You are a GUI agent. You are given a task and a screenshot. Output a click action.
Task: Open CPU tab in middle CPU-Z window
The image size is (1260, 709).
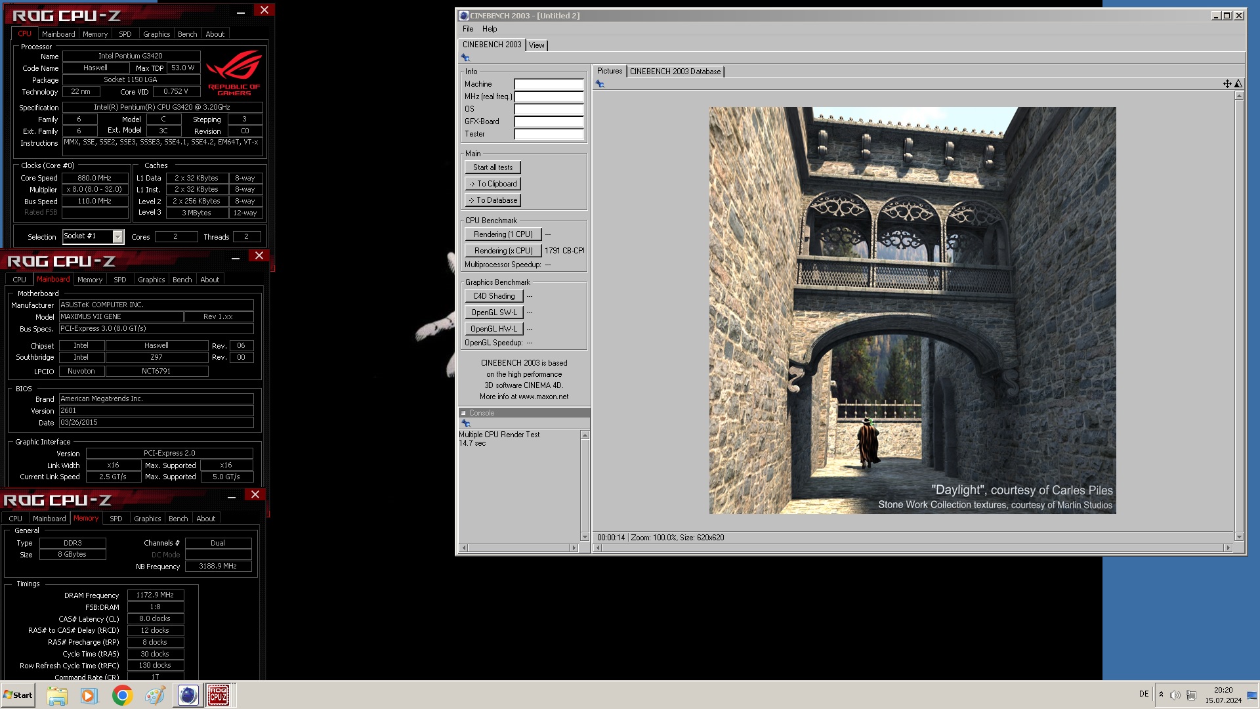coord(20,280)
